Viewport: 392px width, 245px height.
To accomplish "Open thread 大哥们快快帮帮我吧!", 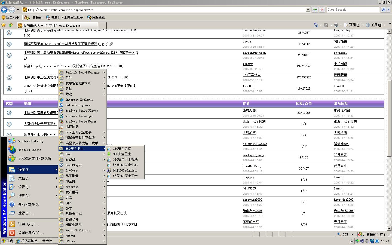I will (x=39, y=124).
